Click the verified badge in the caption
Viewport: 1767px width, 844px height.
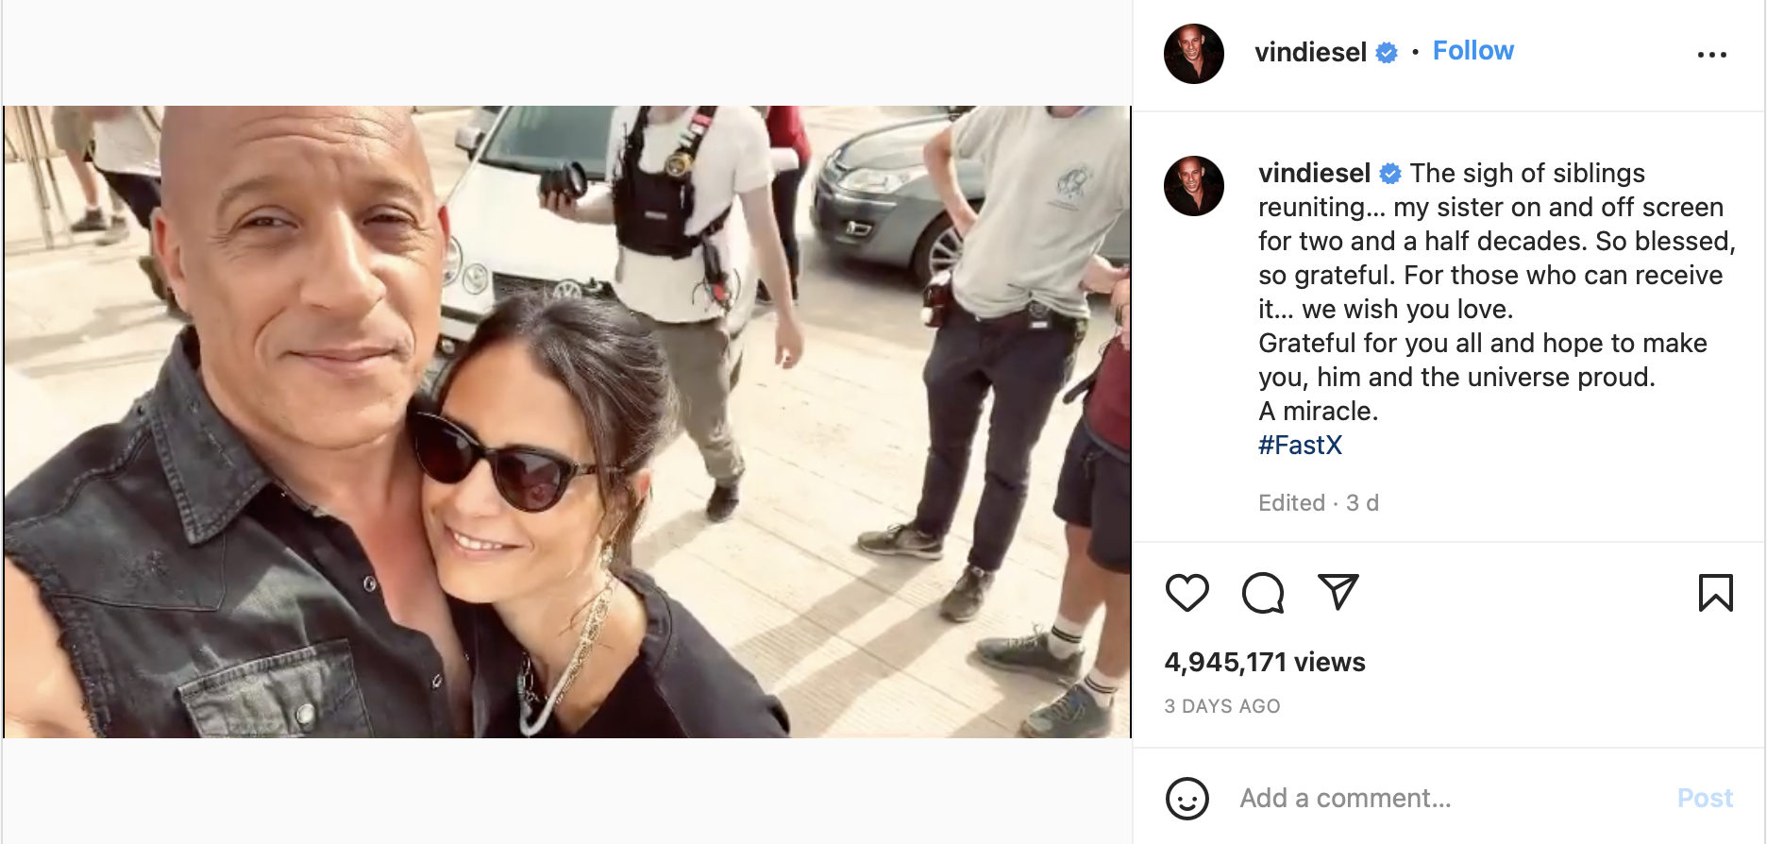click(x=1390, y=174)
